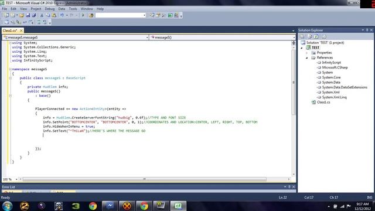The width and height of the screenshot is (375, 211).
Task: Undo the last edit with the arrow icon
Action: point(62,15)
